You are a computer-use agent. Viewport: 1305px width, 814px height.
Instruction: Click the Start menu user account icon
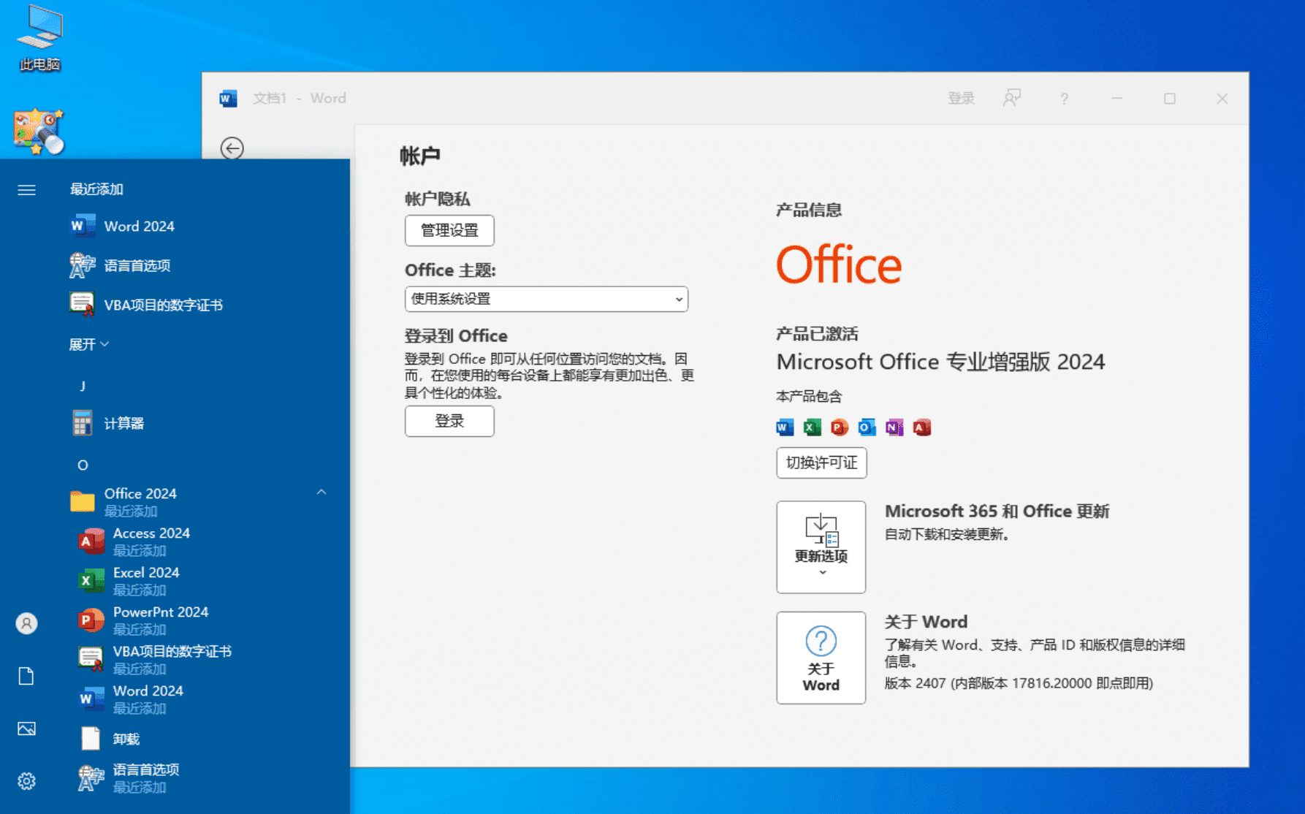click(26, 623)
